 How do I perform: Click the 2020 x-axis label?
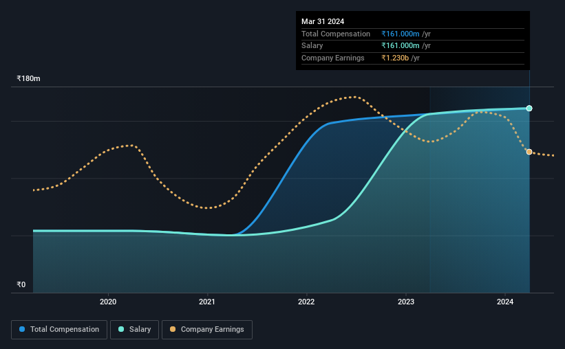click(108, 302)
